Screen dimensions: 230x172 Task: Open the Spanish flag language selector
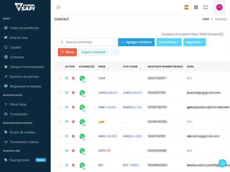pyautogui.click(x=186, y=7)
